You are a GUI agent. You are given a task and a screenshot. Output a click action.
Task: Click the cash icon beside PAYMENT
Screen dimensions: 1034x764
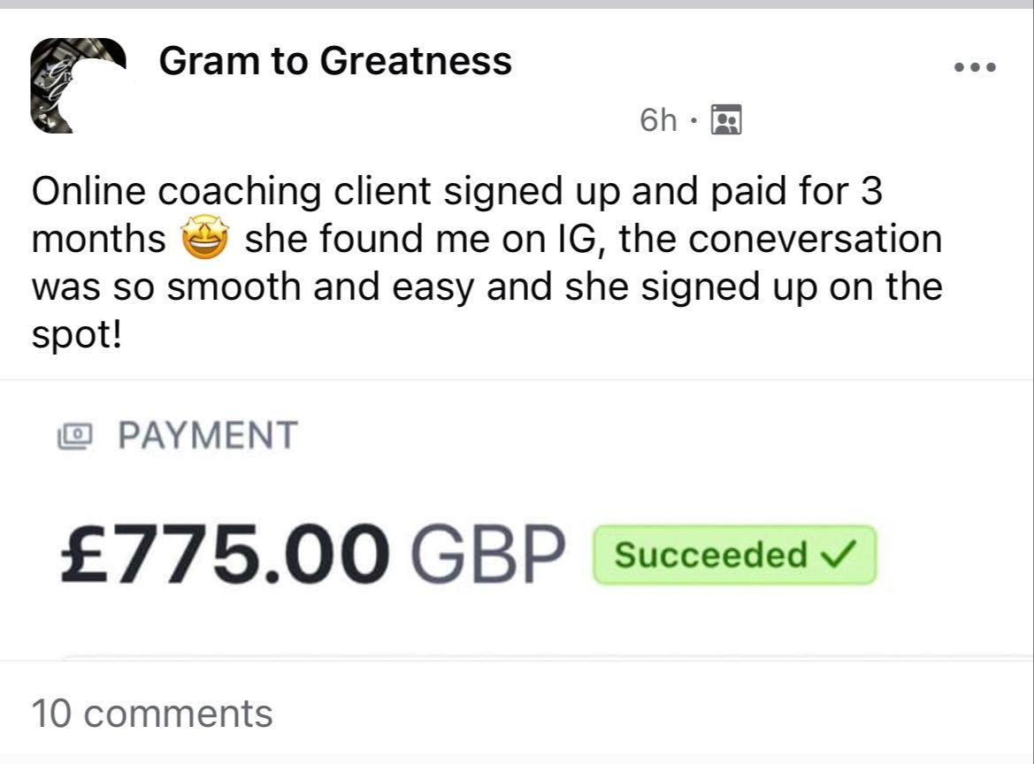point(74,435)
